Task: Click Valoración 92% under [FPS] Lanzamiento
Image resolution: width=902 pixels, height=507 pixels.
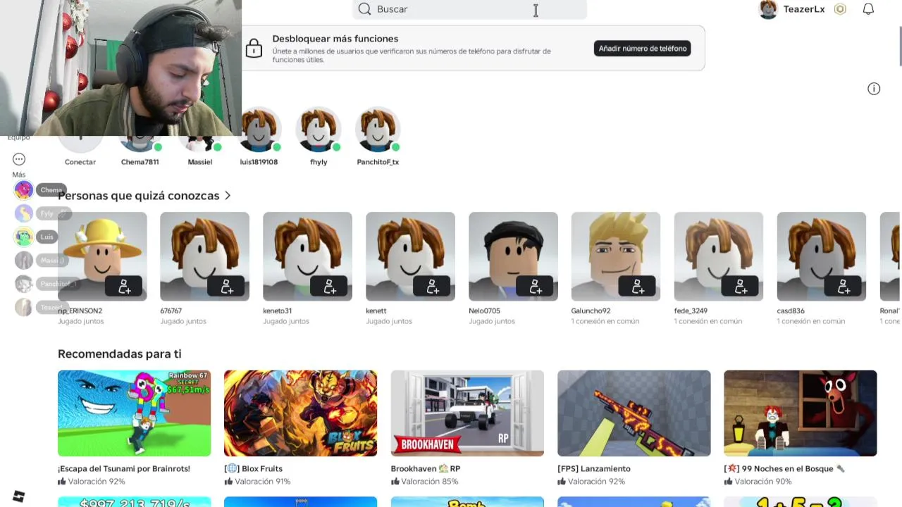Action: (x=591, y=482)
